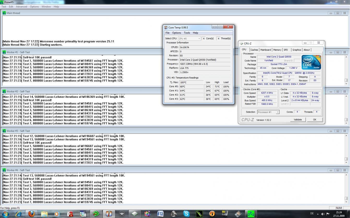
Task: Click Validate button in CPU-Z
Action: coord(298,120)
